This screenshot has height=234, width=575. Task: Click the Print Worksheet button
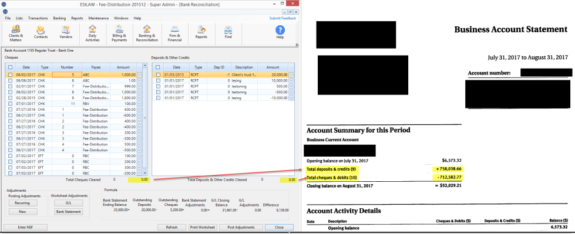point(203,227)
